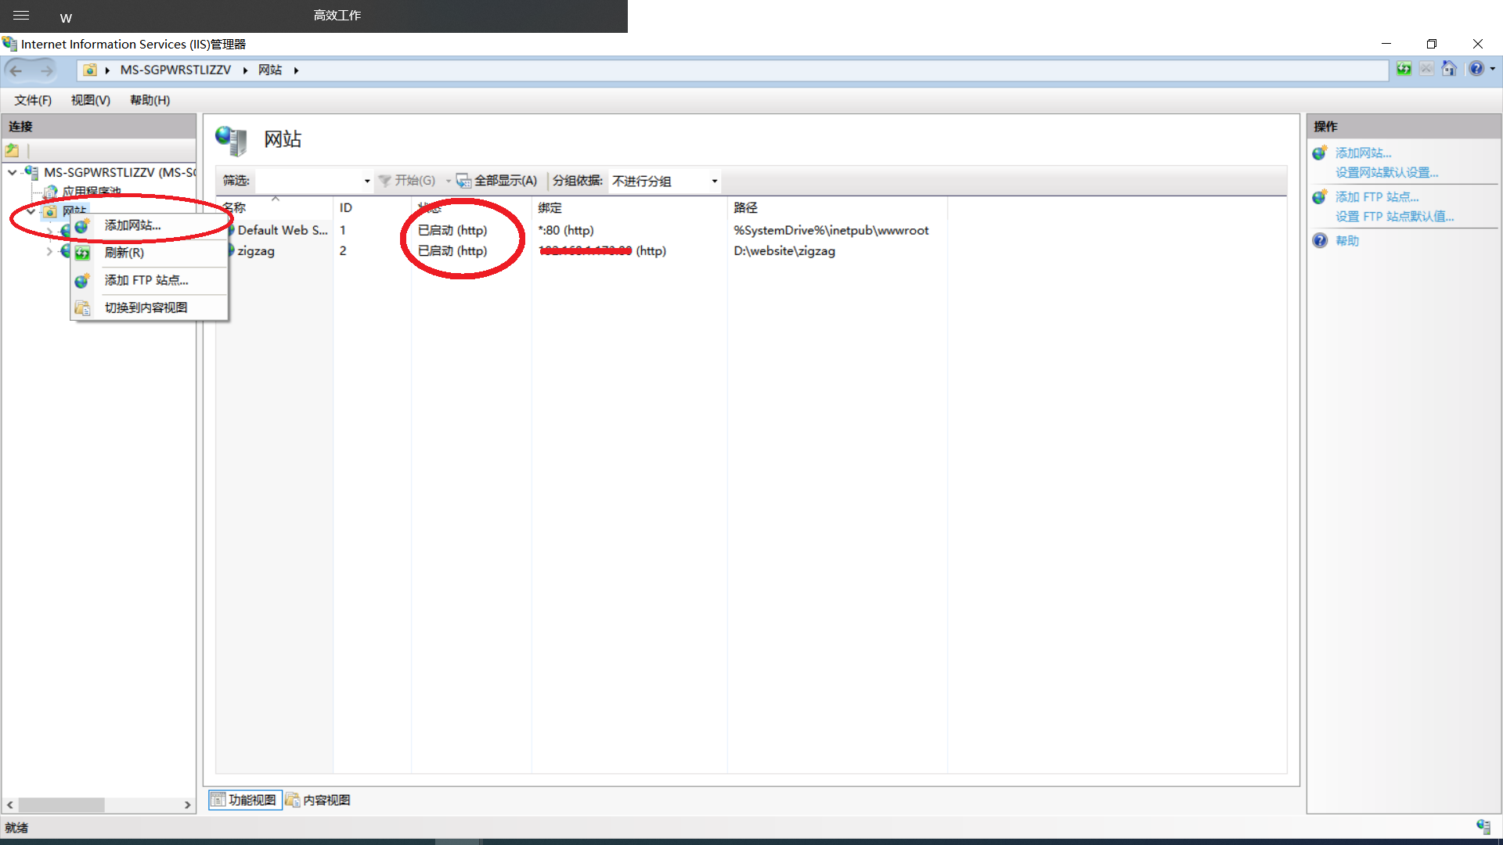This screenshot has width=1503, height=845.
Task: Click the 高效工作 title at top
Action: tap(337, 15)
